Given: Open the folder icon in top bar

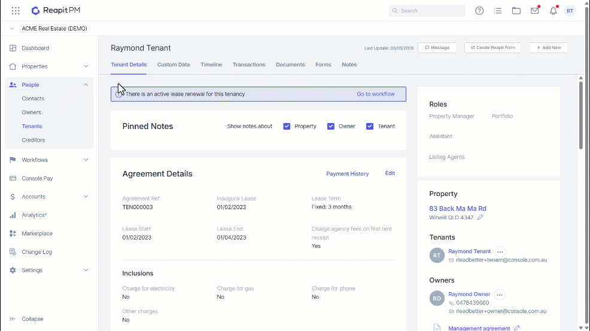Looking at the screenshot, I should [516, 11].
